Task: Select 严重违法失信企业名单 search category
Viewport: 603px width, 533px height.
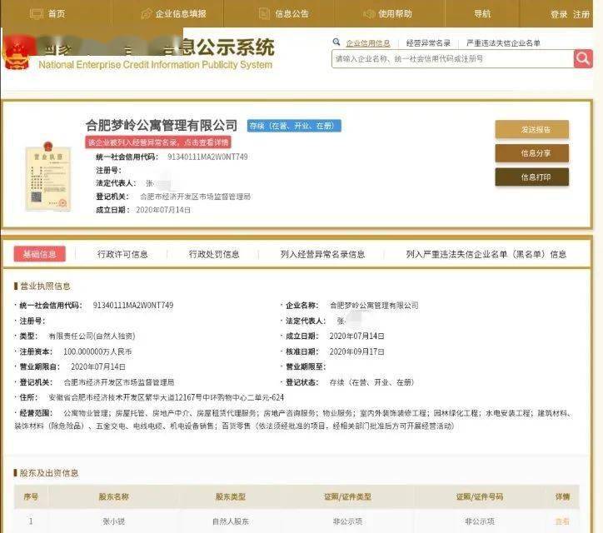Action: (503, 43)
